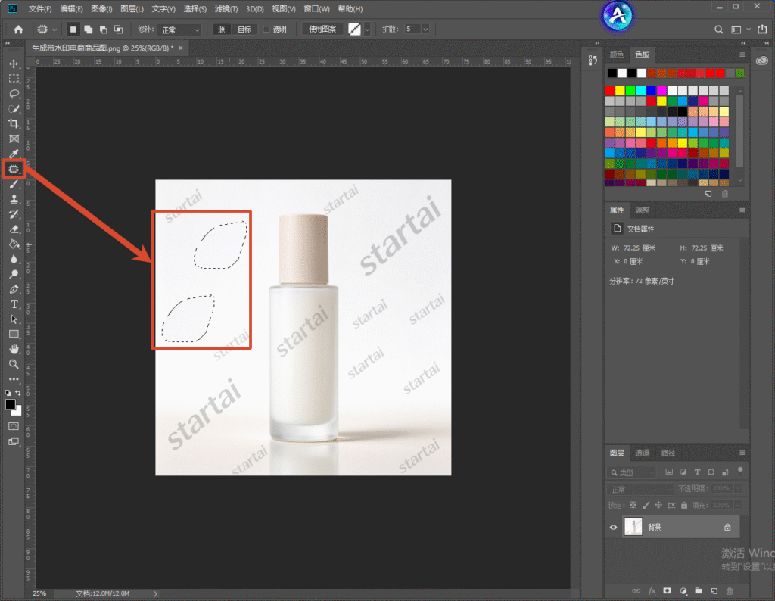Select the Hand tool
The image size is (775, 601).
click(x=14, y=350)
